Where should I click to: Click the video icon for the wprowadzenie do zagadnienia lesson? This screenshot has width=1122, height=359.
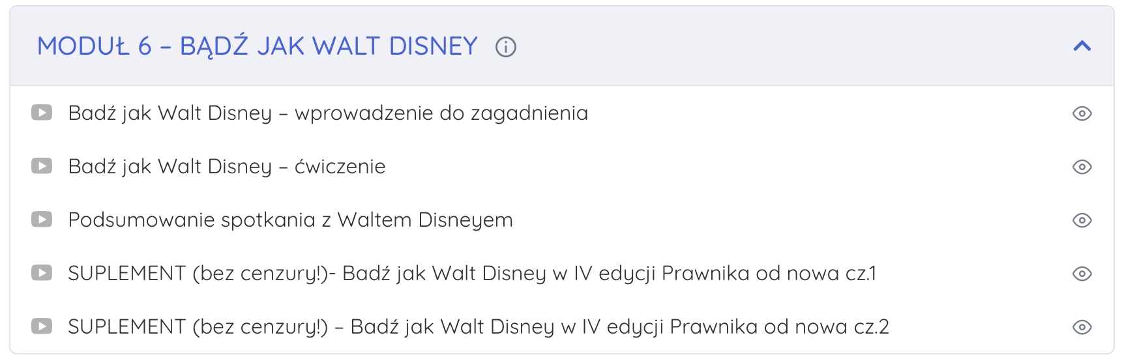42,113
